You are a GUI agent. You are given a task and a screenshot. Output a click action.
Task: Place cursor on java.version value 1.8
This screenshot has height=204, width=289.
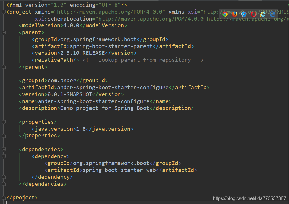click(81, 129)
